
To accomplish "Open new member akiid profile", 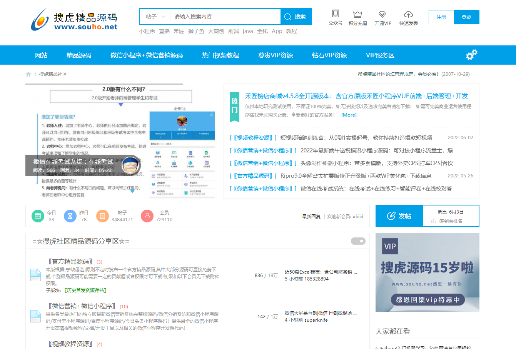I will point(358,217).
